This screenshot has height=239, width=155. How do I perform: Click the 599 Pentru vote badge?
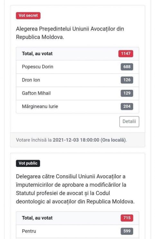(127, 231)
